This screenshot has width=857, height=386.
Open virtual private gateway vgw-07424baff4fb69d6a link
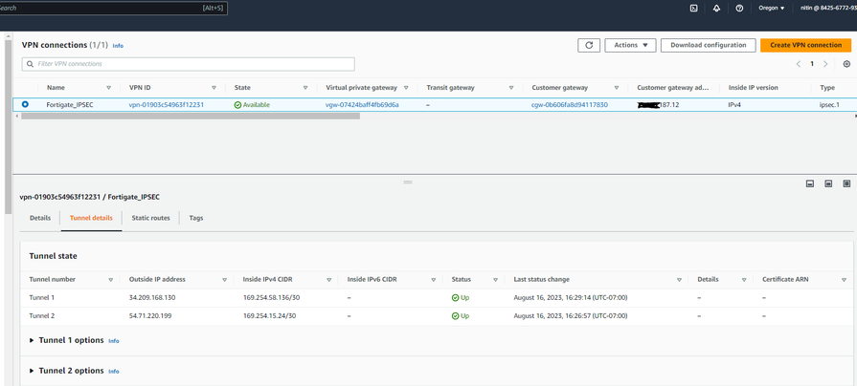[362, 105]
